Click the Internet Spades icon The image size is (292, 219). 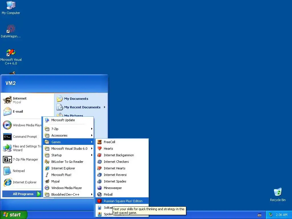[x=100, y=181]
